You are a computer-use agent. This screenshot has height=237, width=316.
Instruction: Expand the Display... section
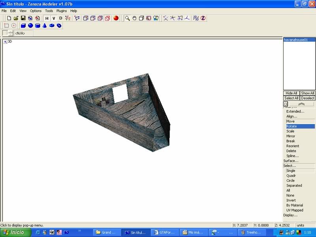click(x=290, y=215)
